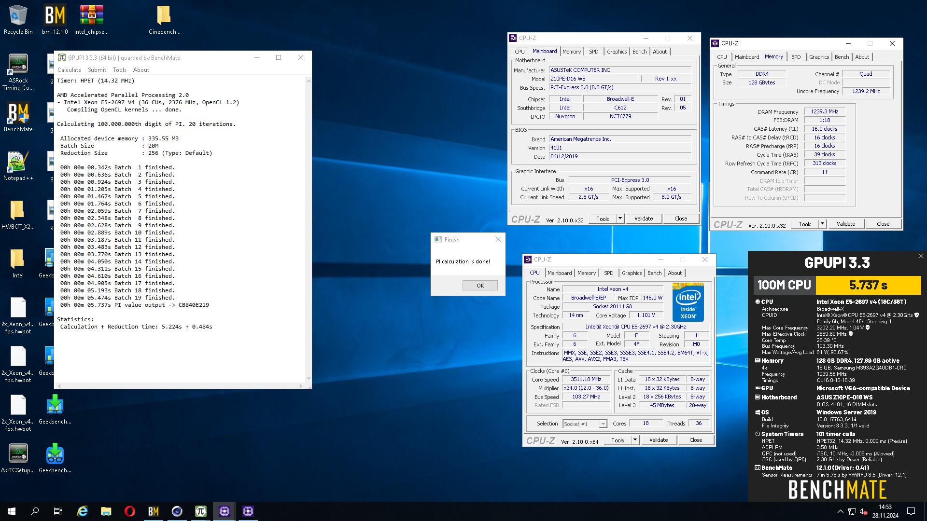Click the Intel inside Xeon logo

688,302
